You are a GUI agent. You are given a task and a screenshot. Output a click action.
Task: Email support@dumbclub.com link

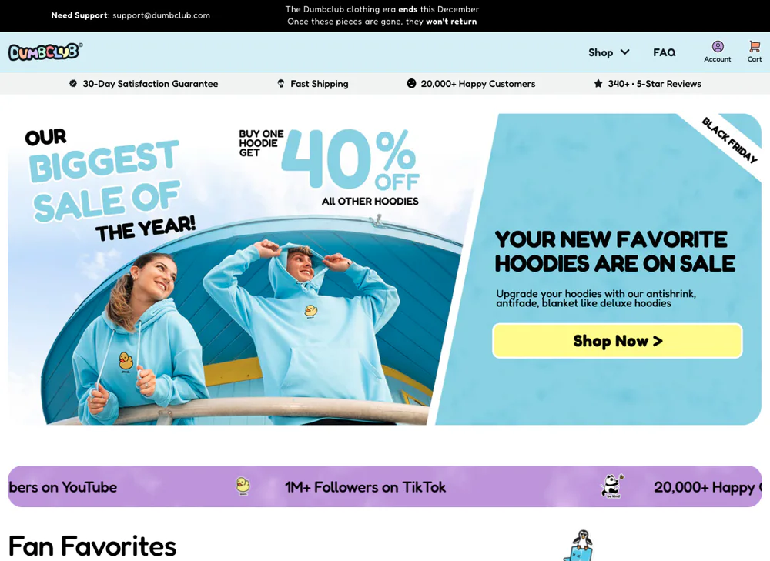(161, 15)
